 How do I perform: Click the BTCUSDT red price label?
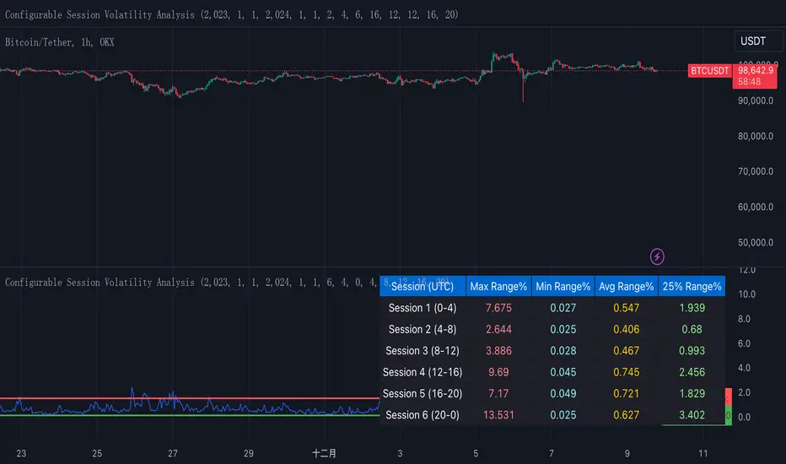tap(709, 71)
